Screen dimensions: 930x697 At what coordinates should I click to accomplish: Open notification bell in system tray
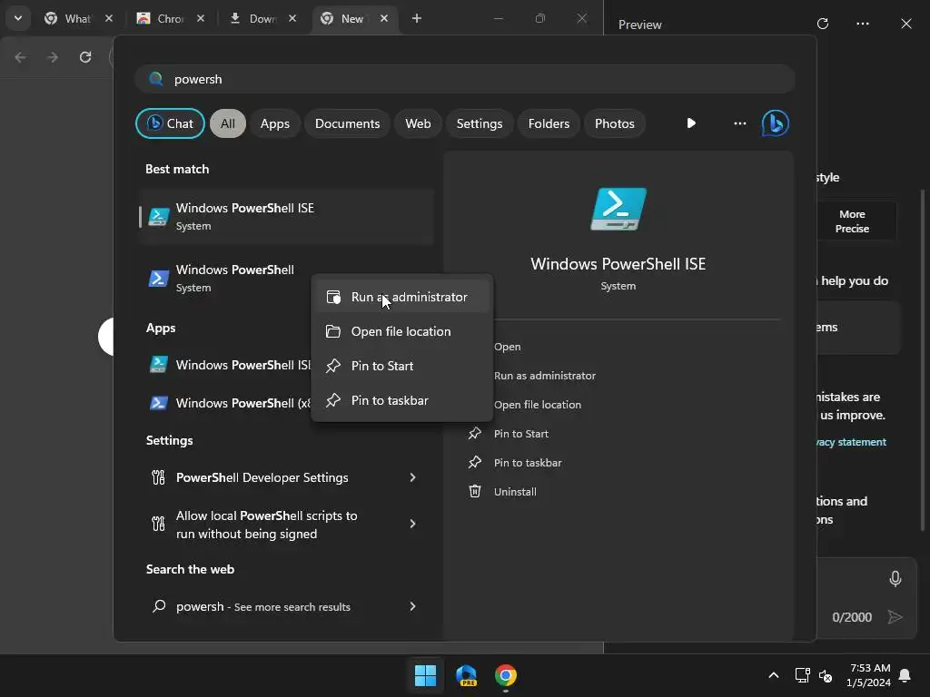[x=905, y=675]
